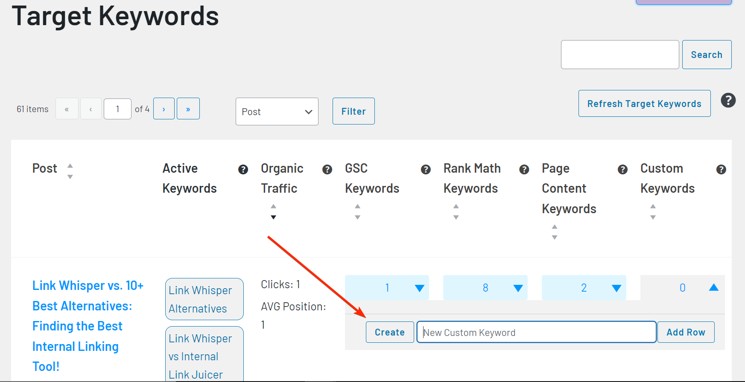Sort GSC Keywords in ascending order
Screen dimensions: 745x382
pyautogui.click(x=357, y=206)
